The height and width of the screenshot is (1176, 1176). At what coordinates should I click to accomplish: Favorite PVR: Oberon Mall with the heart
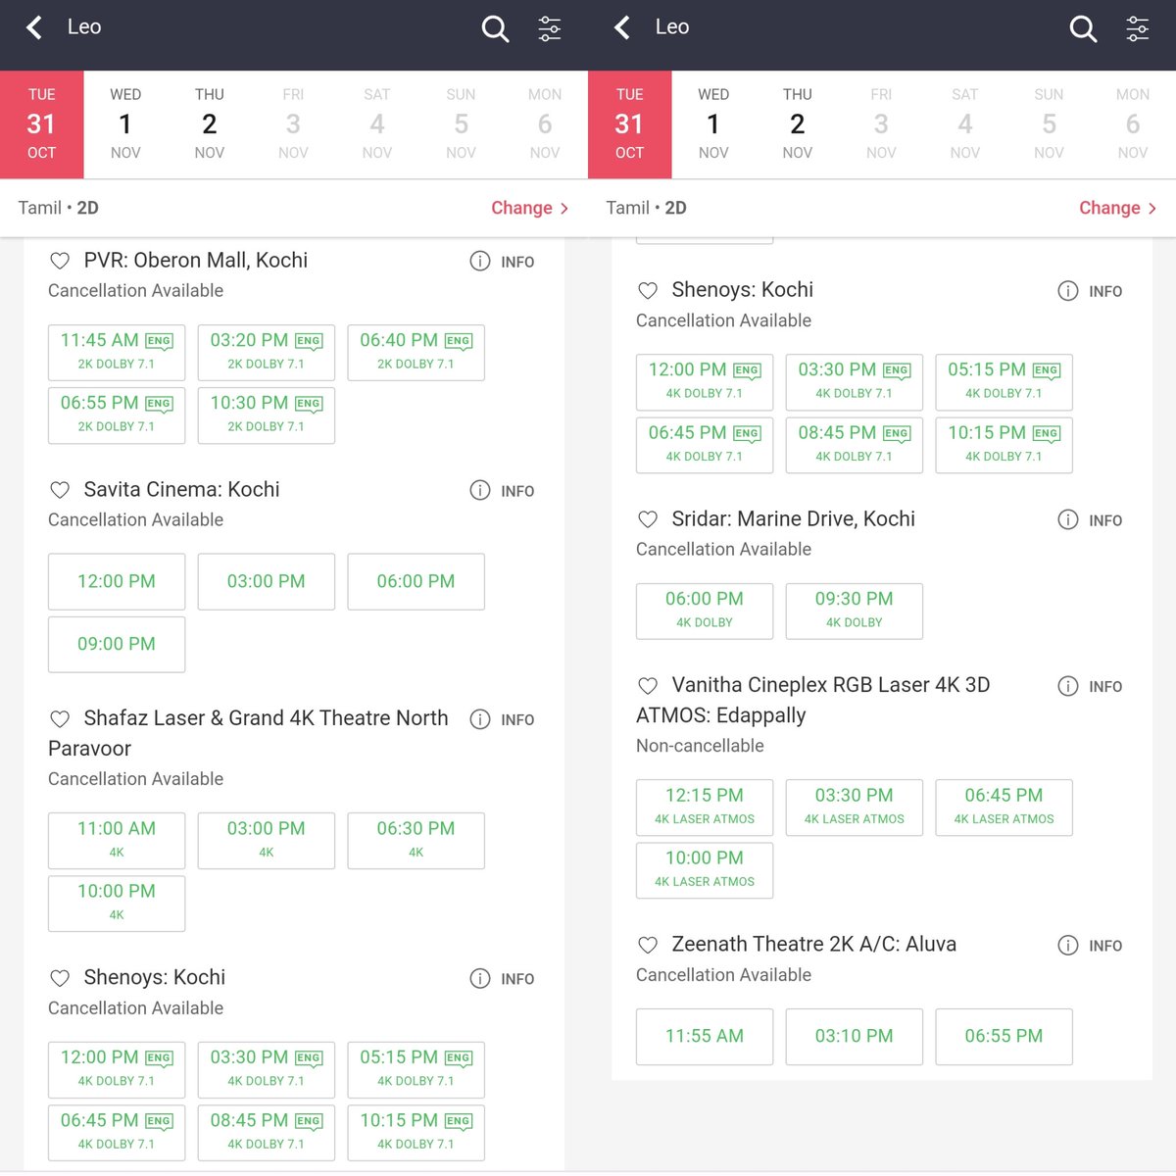coord(60,261)
